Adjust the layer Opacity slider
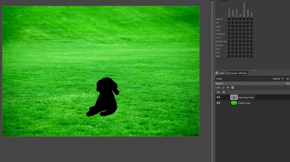This screenshot has height=162, width=290. (x=251, y=83)
